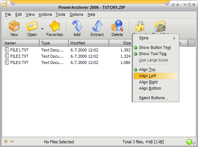Click the Open folder icon
Viewport: 198px width, 147px height.
tap(32, 26)
